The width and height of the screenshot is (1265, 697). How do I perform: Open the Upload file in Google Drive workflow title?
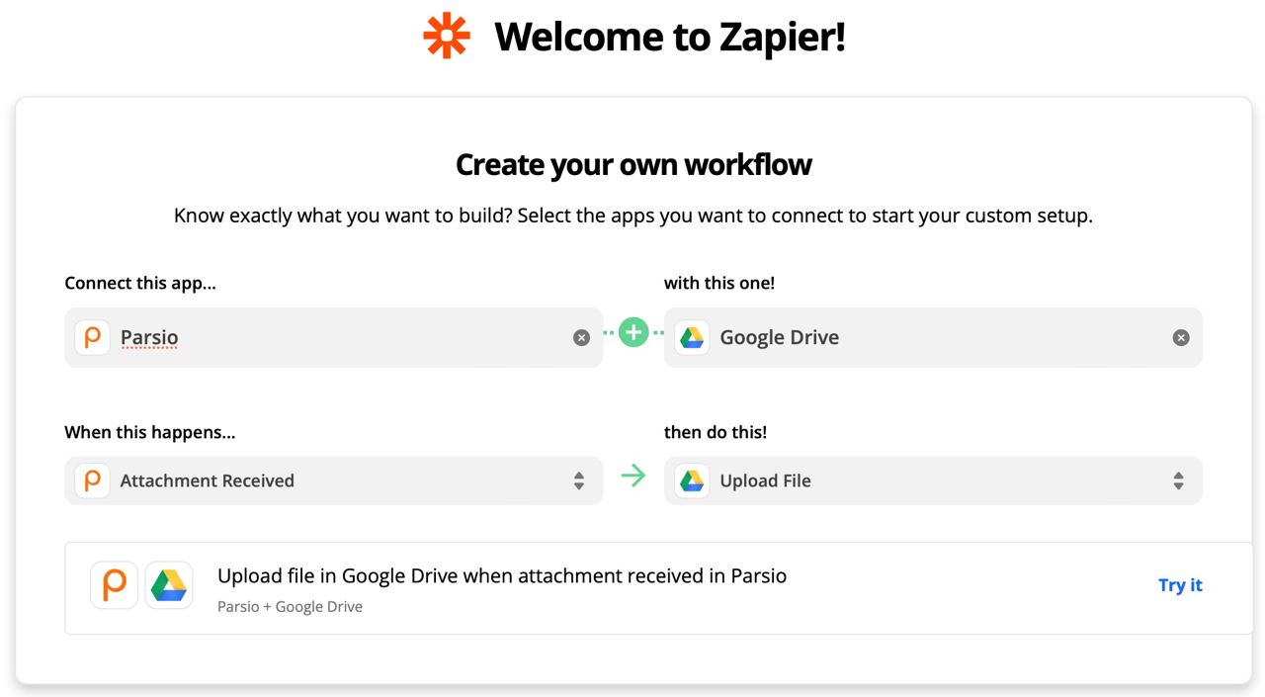tap(501, 575)
